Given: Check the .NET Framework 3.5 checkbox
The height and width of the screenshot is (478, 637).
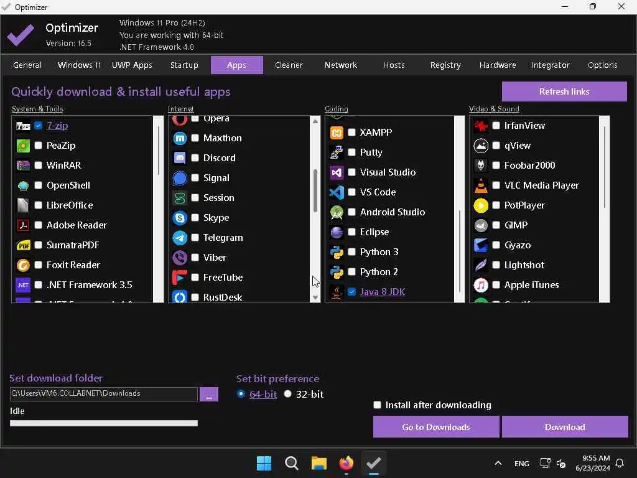Looking at the screenshot, I should point(38,285).
